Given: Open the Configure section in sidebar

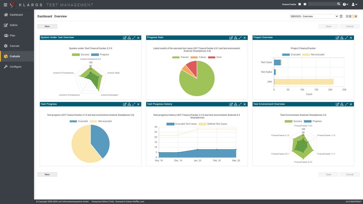Looking at the screenshot, I should coord(17,66).
